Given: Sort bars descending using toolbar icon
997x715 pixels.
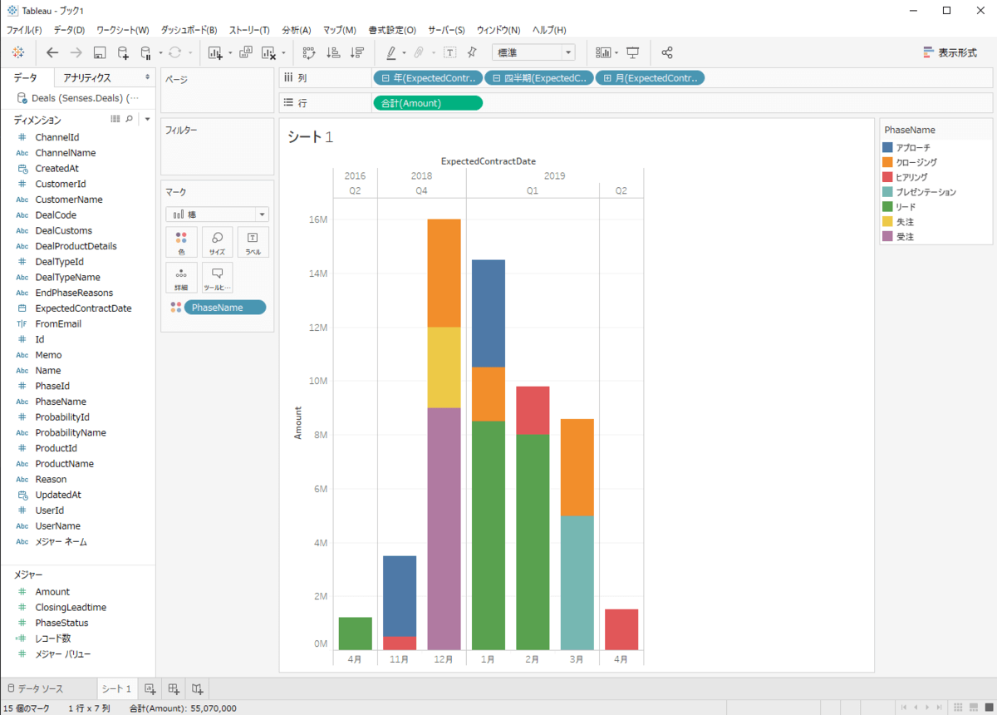Looking at the screenshot, I should pyautogui.click(x=356, y=52).
